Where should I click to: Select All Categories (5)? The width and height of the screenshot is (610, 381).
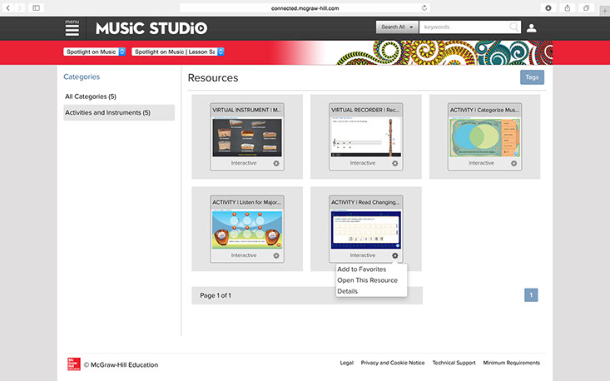(91, 96)
